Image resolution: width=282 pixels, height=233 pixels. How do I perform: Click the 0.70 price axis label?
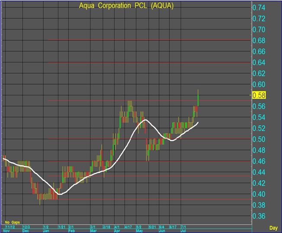coord(259,29)
